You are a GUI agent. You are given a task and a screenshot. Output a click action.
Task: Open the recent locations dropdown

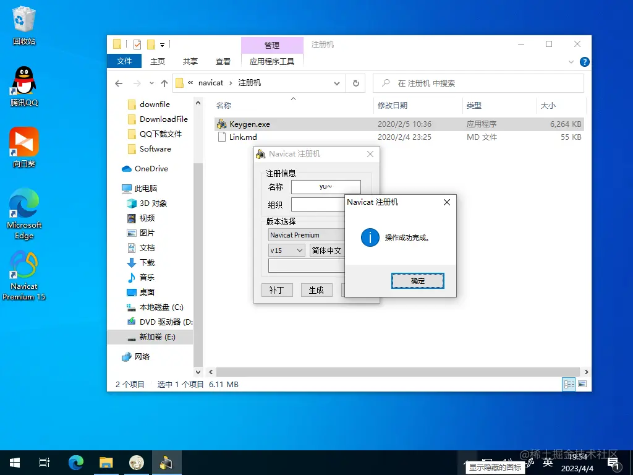(151, 83)
